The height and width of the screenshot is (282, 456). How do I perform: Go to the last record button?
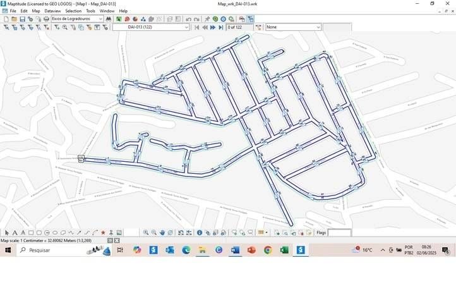pos(221,27)
